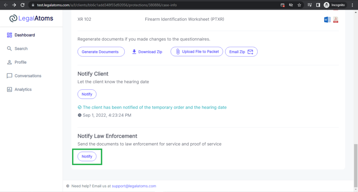
Task: Notify the client of hearing date
Action: pos(87,94)
